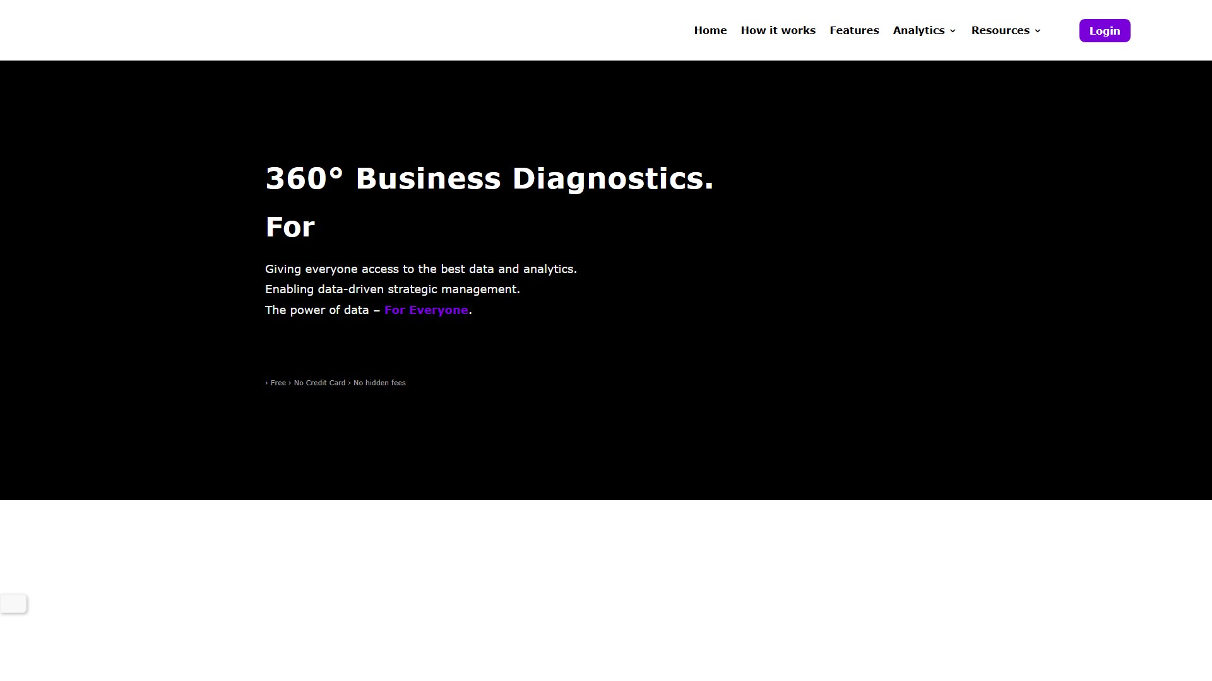Image resolution: width=1212 pixels, height=681 pixels.
Task: Click the "Free" label under hero text
Action: point(278,383)
